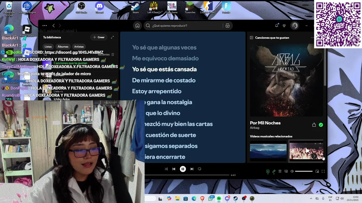
Task: Open the Steam desktop shortcut
Action: click(x=135, y=8)
